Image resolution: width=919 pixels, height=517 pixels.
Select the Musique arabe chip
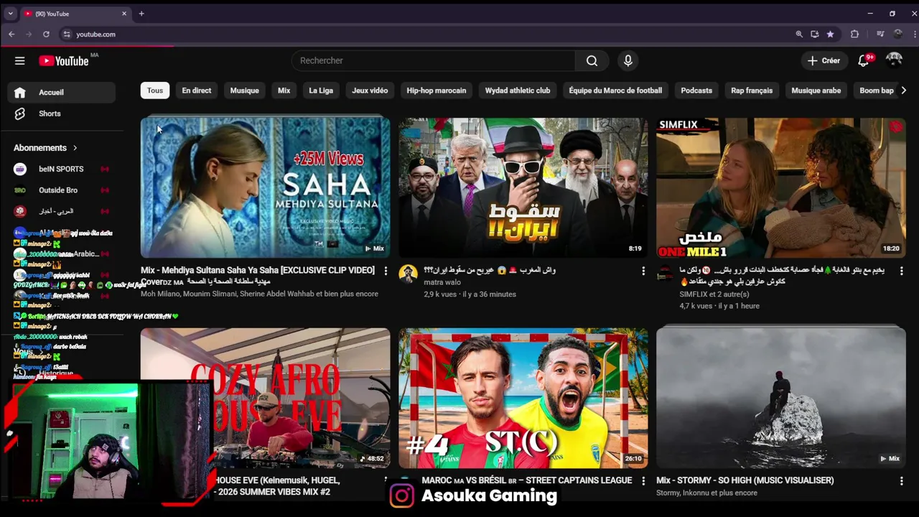816,90
